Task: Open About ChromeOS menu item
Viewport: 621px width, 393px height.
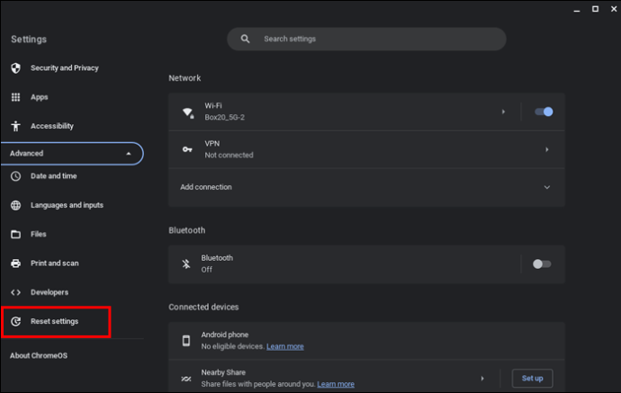Action: (x=39, y=355)
